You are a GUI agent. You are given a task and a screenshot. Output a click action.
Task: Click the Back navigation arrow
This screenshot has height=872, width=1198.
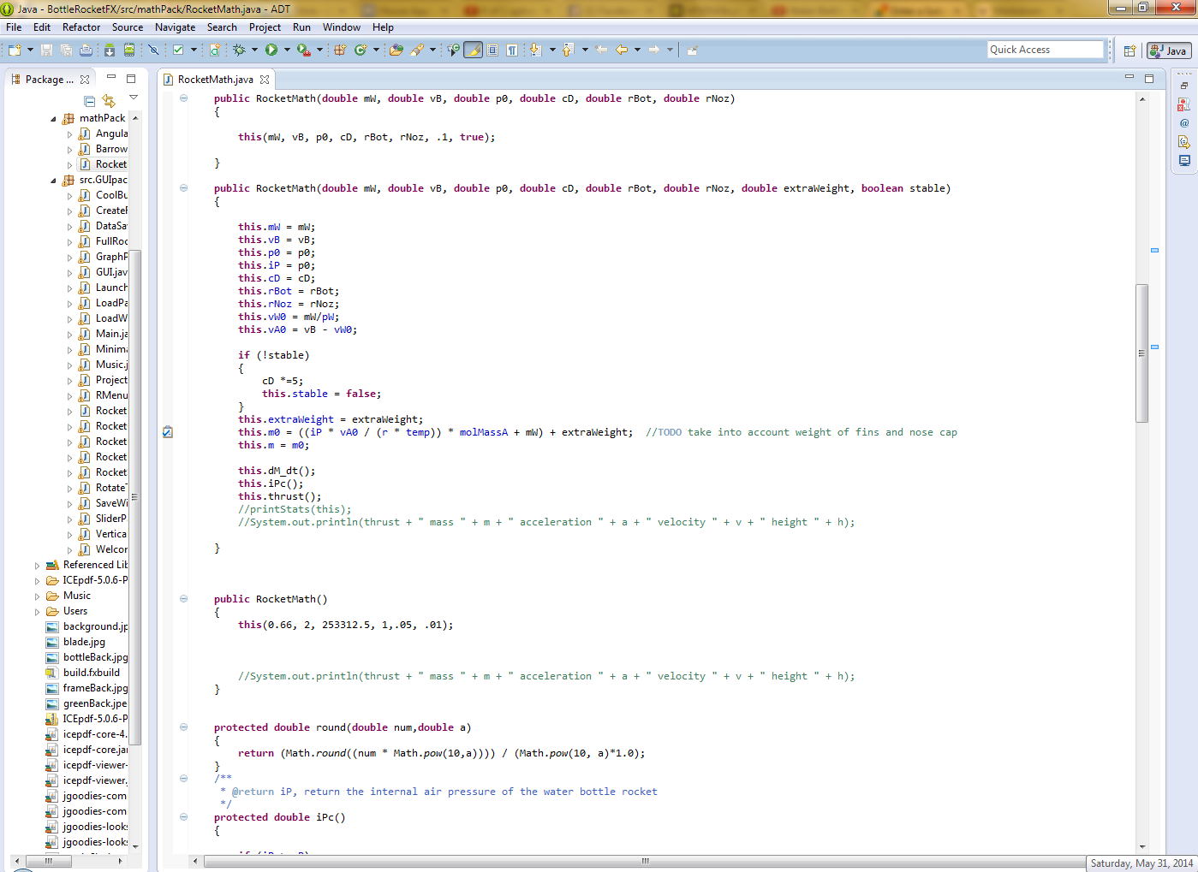[x=622, y=50]
